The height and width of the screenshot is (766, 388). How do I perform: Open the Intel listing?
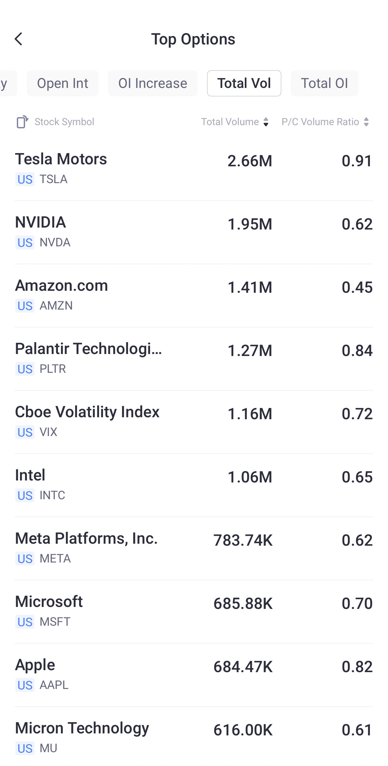click(194, 485)
